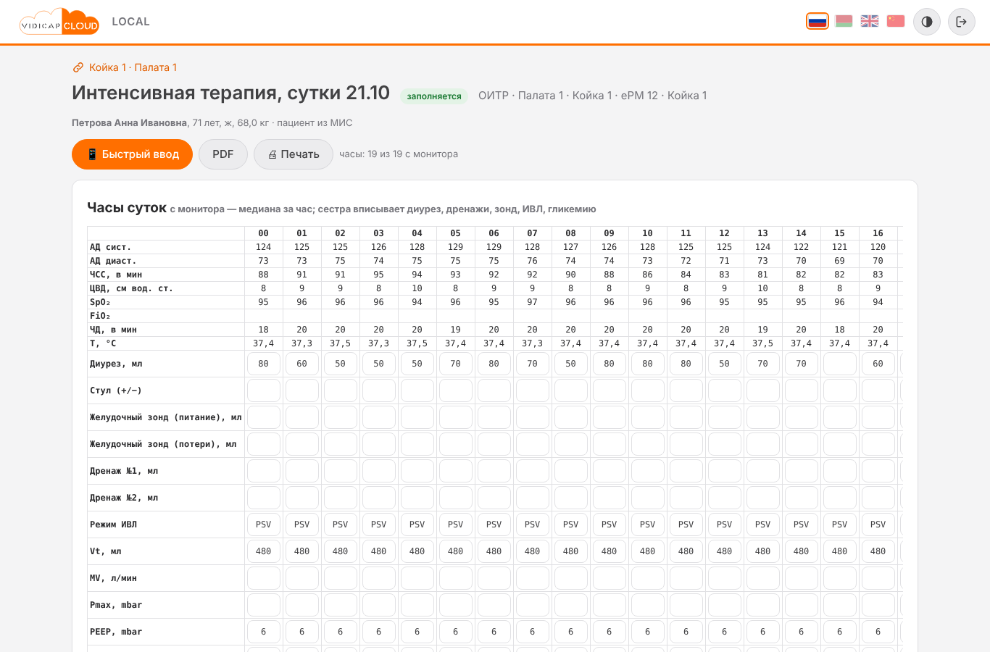
Task: Edit Диурез value for hour 00
Action: pos(264,364)
